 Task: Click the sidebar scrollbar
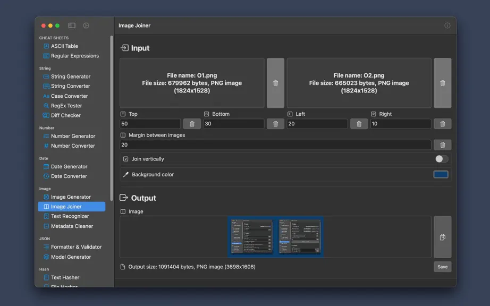click(111, 118)
